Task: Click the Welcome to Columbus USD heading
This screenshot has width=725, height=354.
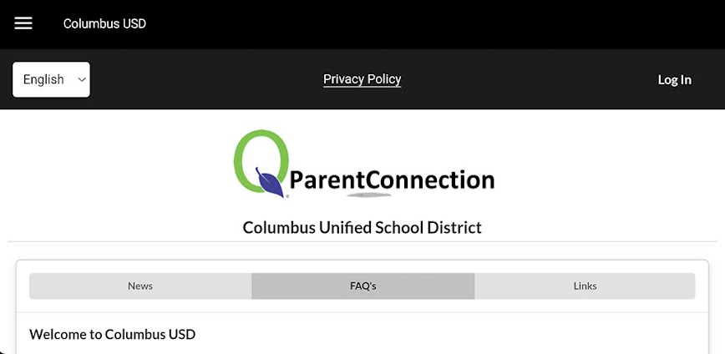Action: (x=112, y=335)
